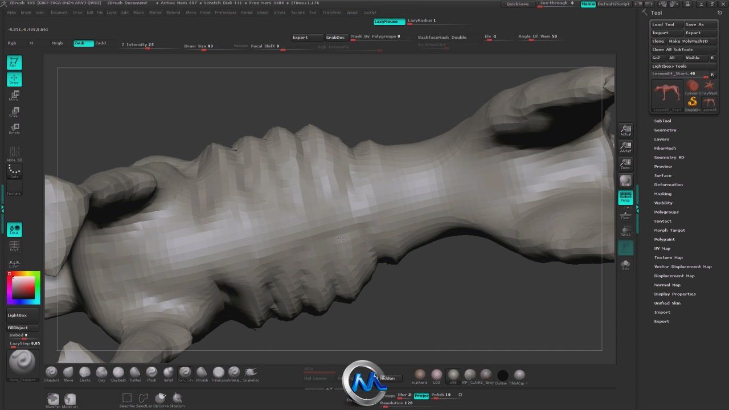Select the SelectRect brush
This screenshot has height=410, width=729.
click(127, 400)
